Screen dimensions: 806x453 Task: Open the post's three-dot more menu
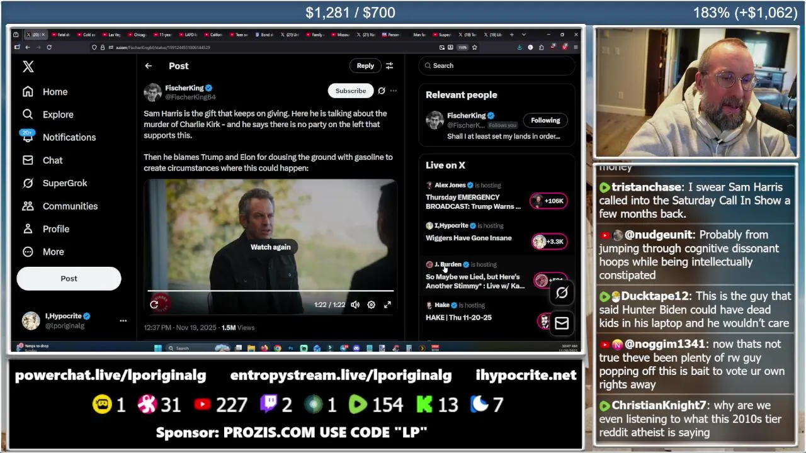coord(393,91)
